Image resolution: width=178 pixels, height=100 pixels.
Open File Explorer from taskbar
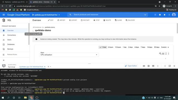pos(25,97)
